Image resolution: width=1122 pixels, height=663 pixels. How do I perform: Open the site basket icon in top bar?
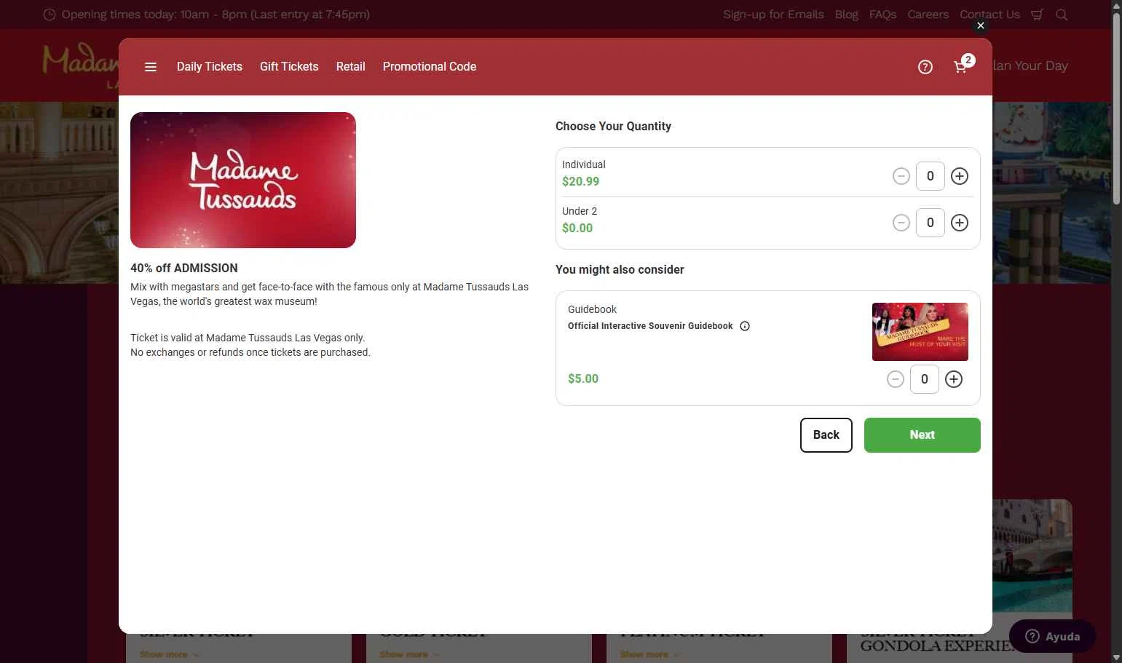pyautogui.click(x=1037, y=15)
